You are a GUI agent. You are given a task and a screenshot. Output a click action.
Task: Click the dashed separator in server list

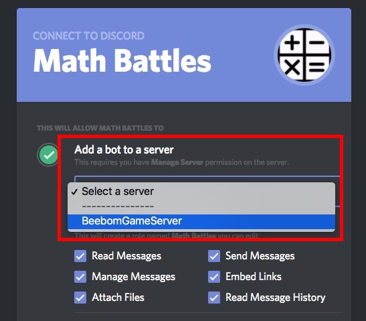coord(118,206)
